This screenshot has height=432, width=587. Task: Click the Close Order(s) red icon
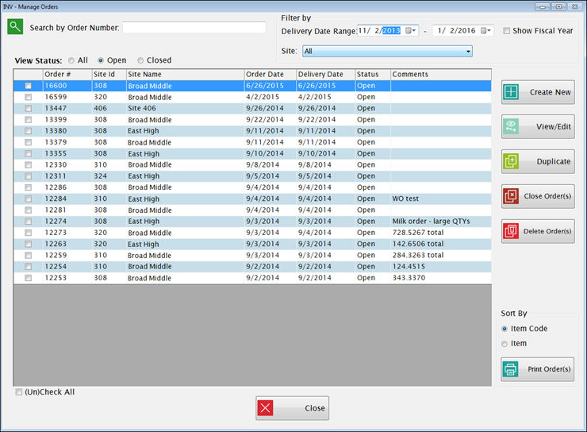pos(512,196)
